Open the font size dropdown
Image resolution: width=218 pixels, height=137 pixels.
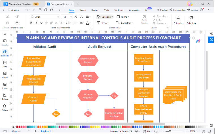click(x=67, y=17)
